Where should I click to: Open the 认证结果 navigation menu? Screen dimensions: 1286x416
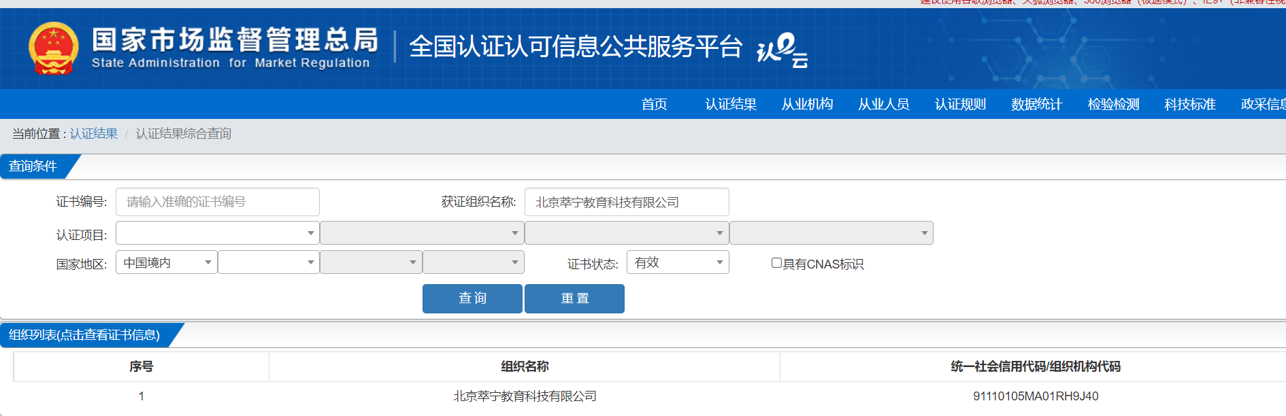[x=731, y=104]
